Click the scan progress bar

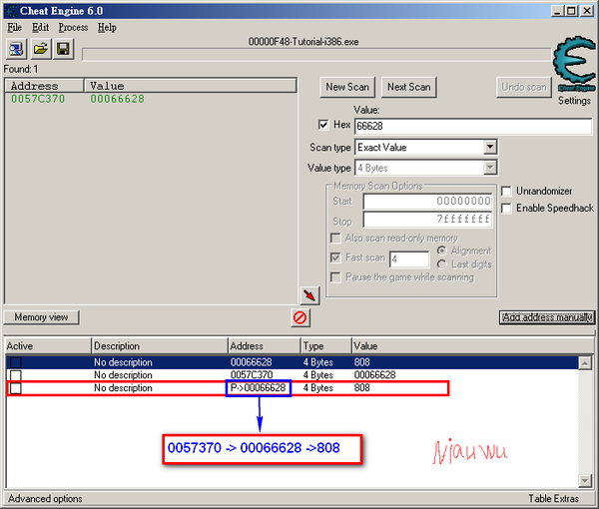316,54
